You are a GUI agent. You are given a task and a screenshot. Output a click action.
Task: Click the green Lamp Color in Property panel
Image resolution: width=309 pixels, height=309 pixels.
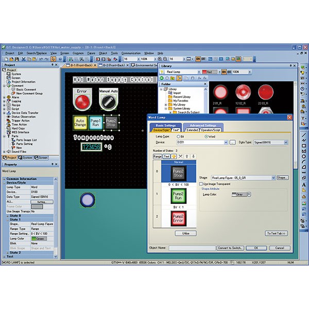39,238
